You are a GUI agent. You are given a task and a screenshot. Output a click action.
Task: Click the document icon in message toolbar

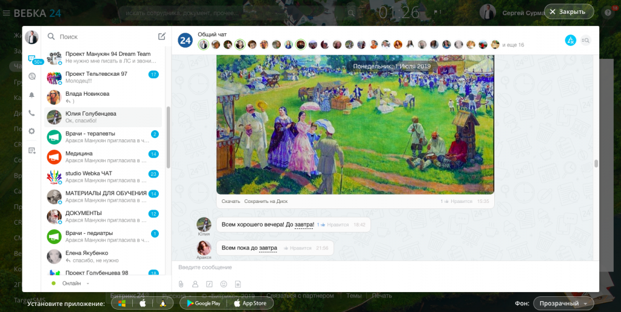click(238, 284)
